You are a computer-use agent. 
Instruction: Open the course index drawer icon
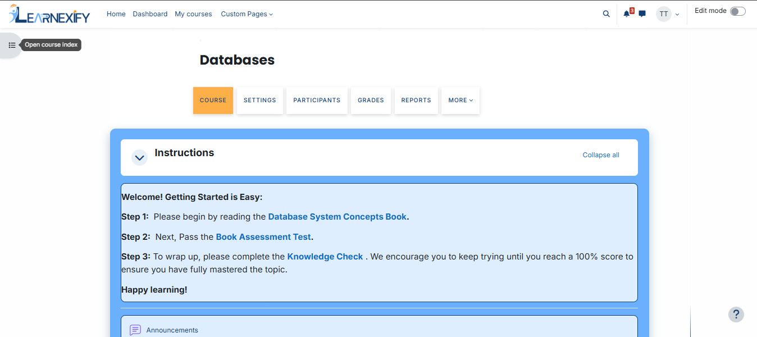tap(12, 45)
